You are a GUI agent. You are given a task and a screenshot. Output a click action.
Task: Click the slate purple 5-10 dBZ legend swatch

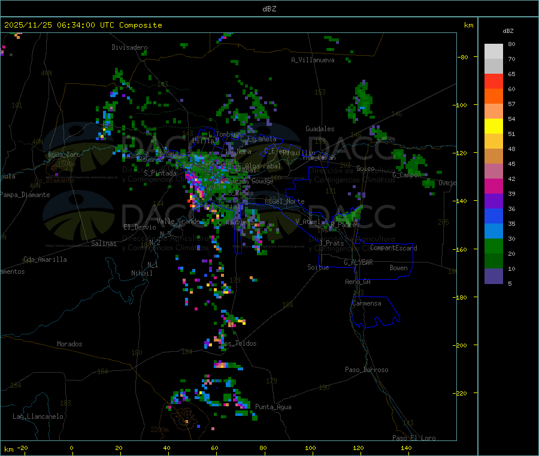tap(493, 276)
